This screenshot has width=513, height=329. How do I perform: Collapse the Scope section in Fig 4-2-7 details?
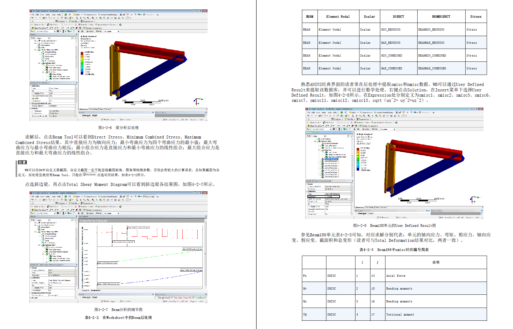pos(31,268)
